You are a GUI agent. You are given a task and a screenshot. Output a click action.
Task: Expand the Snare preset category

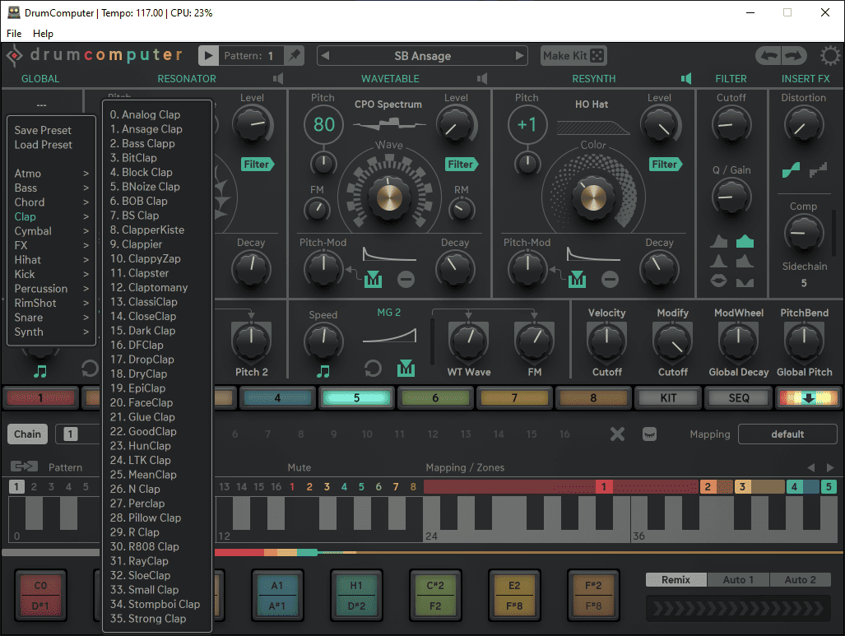(51, 318)
